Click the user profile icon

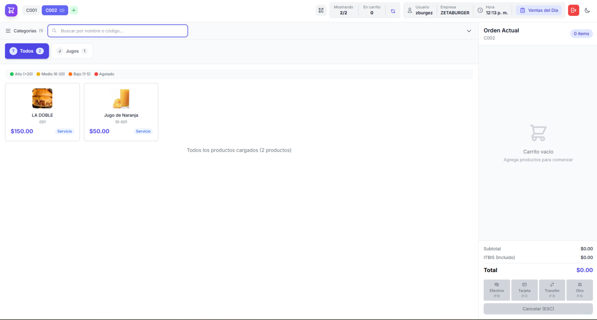[x=410, y=10]
